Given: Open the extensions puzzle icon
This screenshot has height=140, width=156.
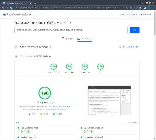Looking at the screenshot, I should (140, 8).
